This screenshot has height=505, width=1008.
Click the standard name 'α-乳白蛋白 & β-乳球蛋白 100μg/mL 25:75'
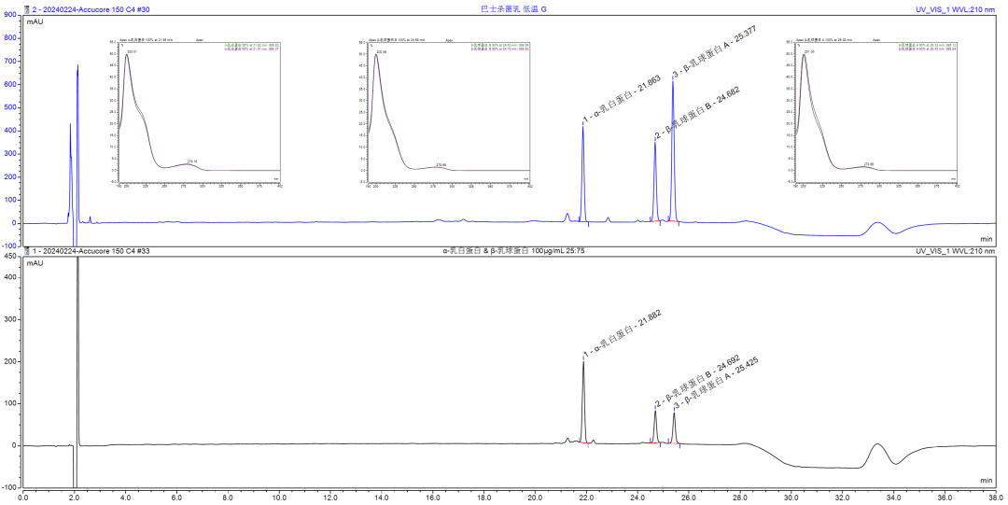point(513,250)
